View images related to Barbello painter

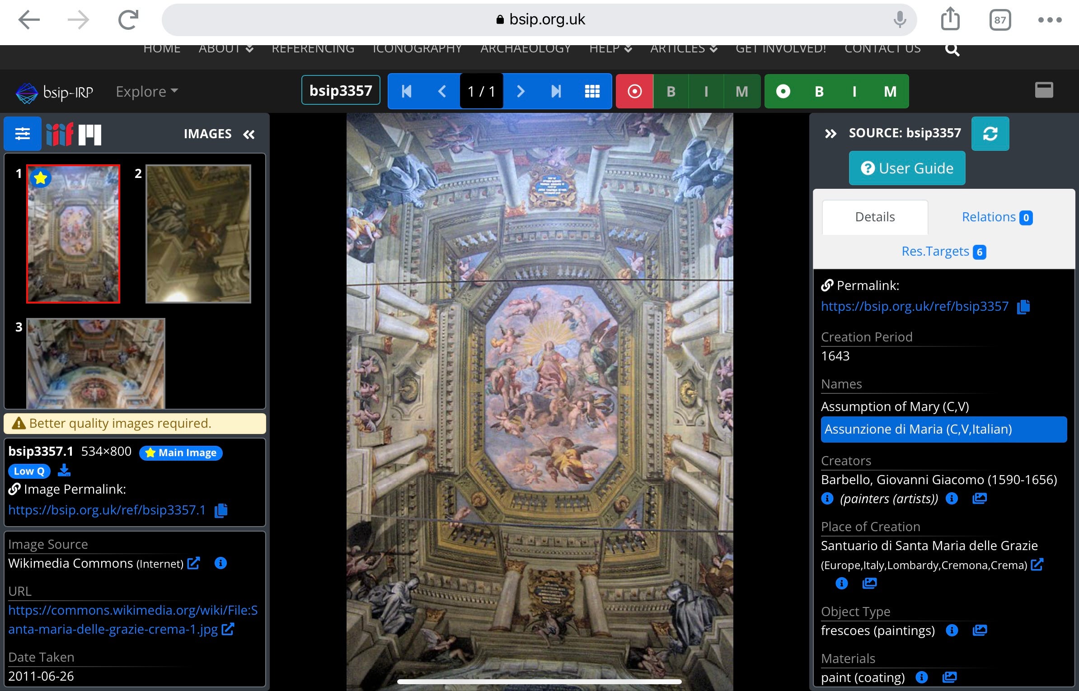979,499
